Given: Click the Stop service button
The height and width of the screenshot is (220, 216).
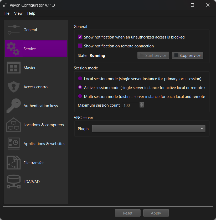Looking at the screenshot, I should [x=187, y=55].
